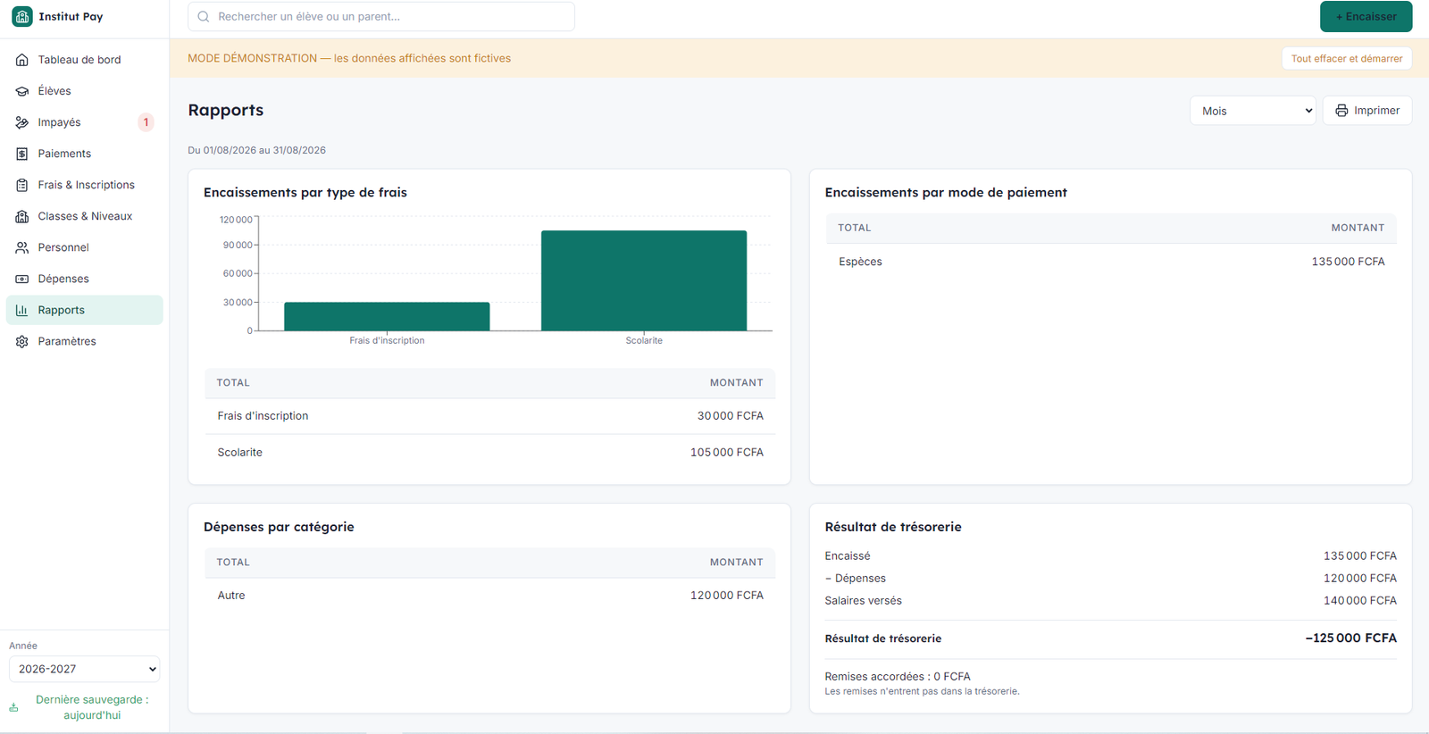Click the Espèces 135 000 FCFA amount
The height and width of the screenshot is (734, 1429).
pyautogui.click(x=1348, y=262)
